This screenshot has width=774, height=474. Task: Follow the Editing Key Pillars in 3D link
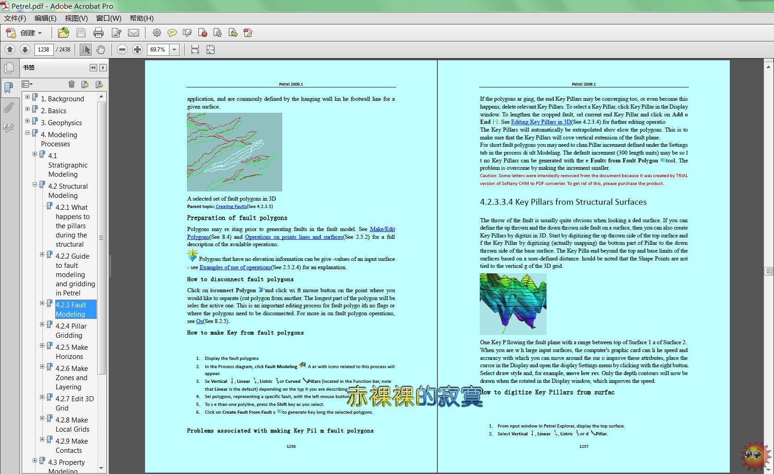click(x=541, y=122)
